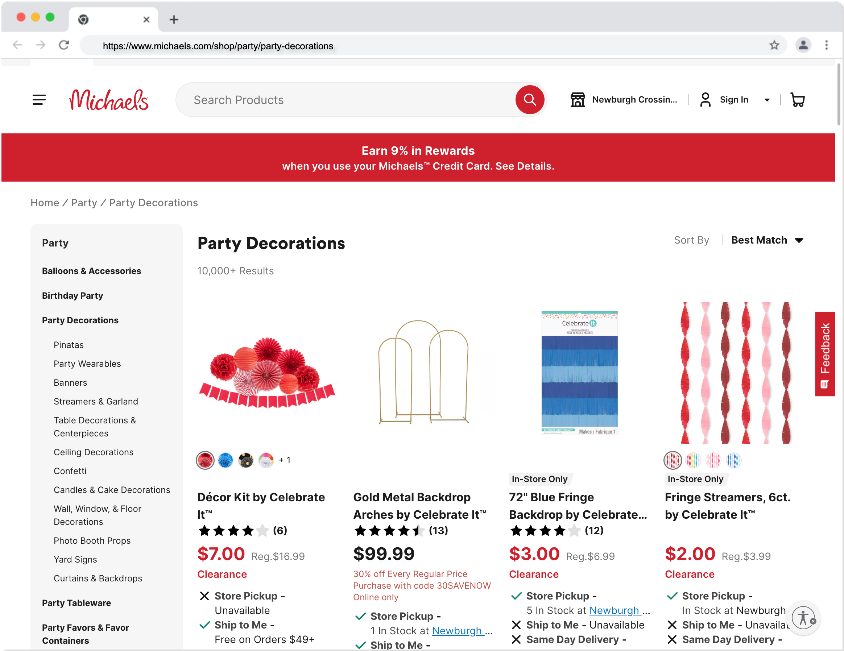This screenshot has width=844, height=651.
Task: Expand the Sign In account dropdown arrow
Action: [x=767, y=100]
